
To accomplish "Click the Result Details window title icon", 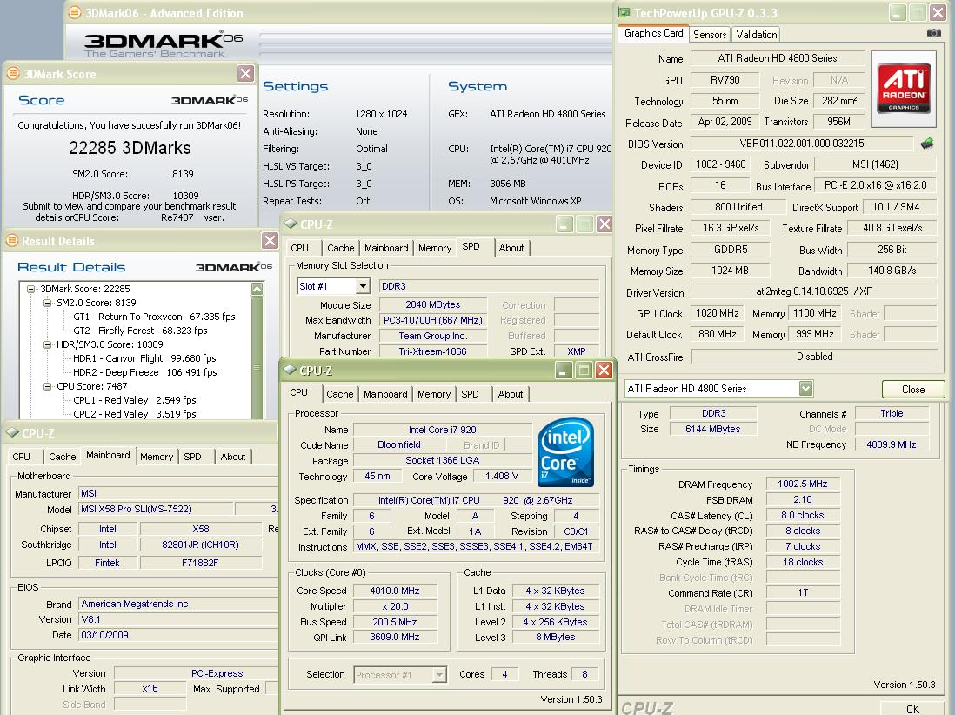I will coord(11,241).
